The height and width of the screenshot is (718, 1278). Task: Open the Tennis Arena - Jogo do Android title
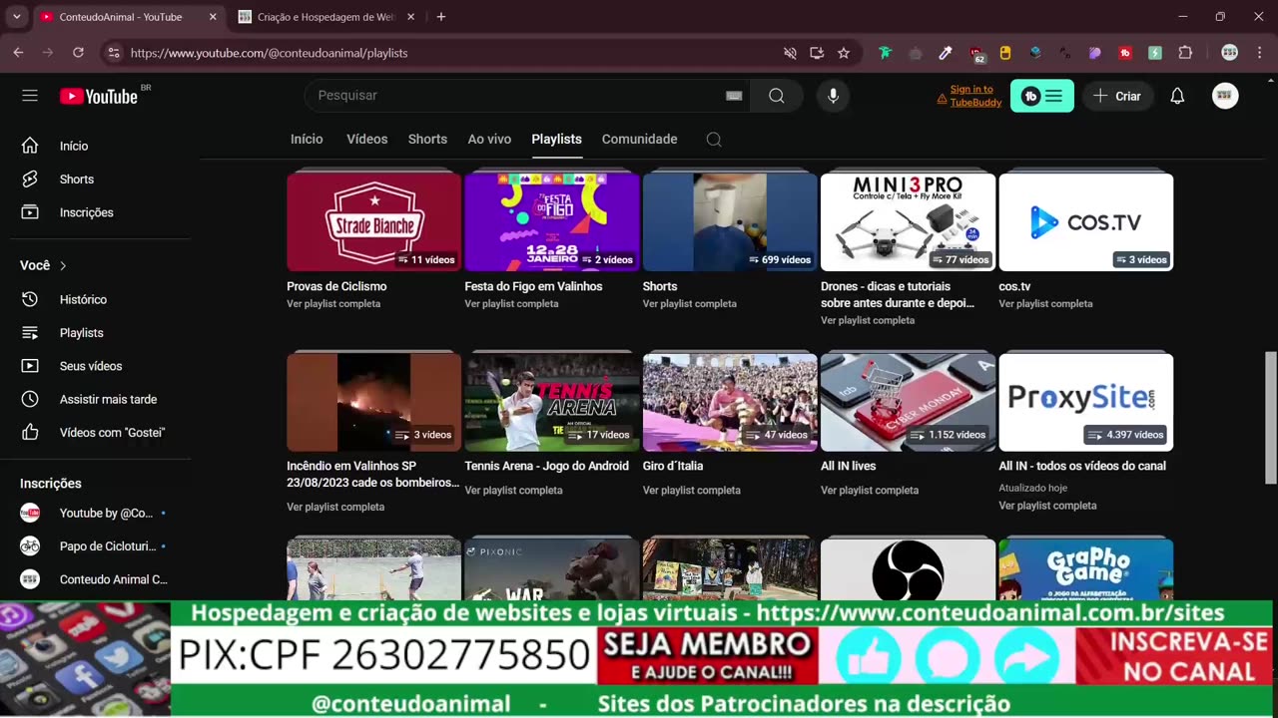point(547,466)
